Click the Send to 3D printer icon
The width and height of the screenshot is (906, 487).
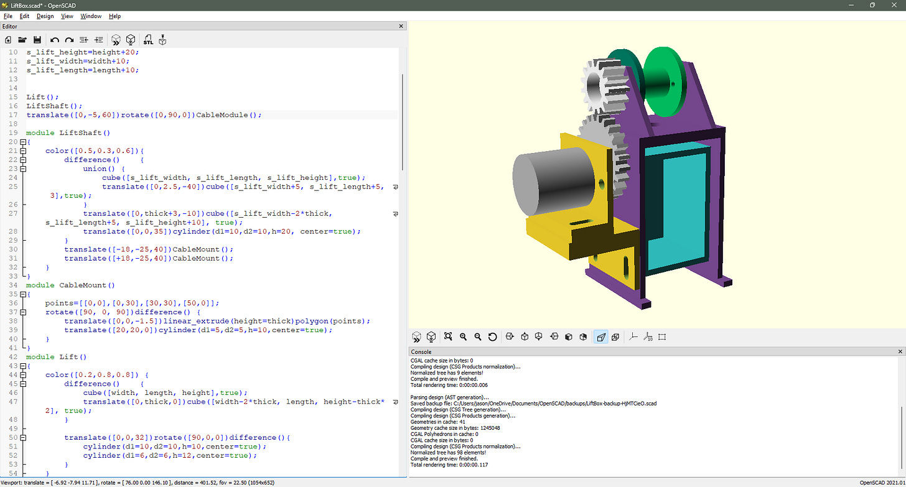pyautogui.click(x=162, y=40)
